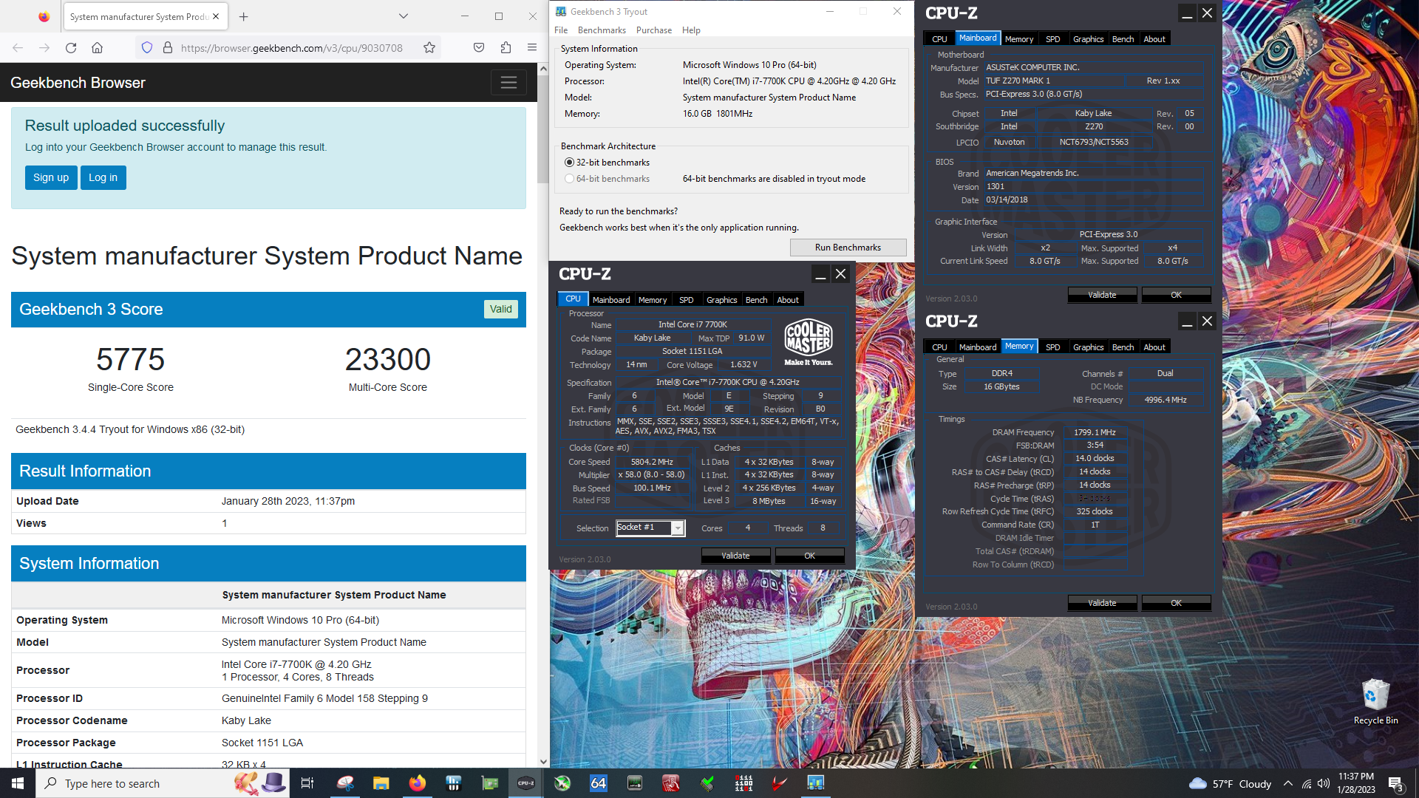This screenshot has height=798, width=1419.
Task: Click OK in the CPU-Z CPU window
Action: [809, 556]
